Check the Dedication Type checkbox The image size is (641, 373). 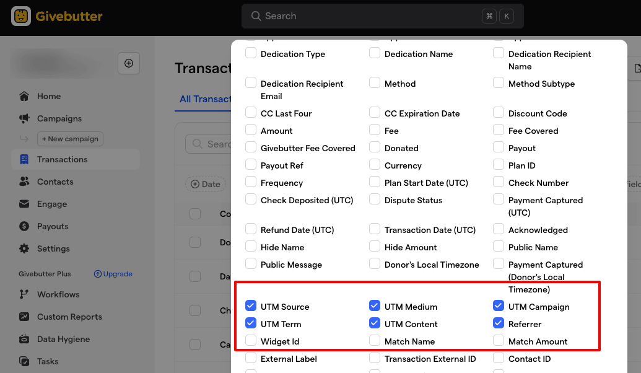[x=251, y=53]
